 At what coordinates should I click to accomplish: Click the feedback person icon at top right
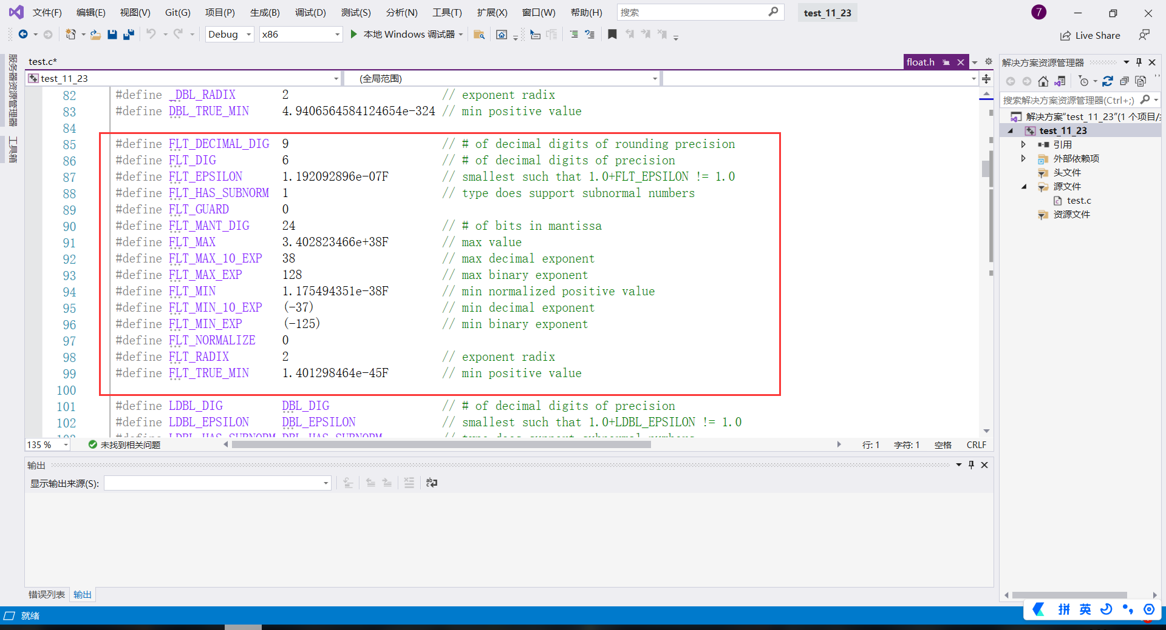tap(1144, 35)
